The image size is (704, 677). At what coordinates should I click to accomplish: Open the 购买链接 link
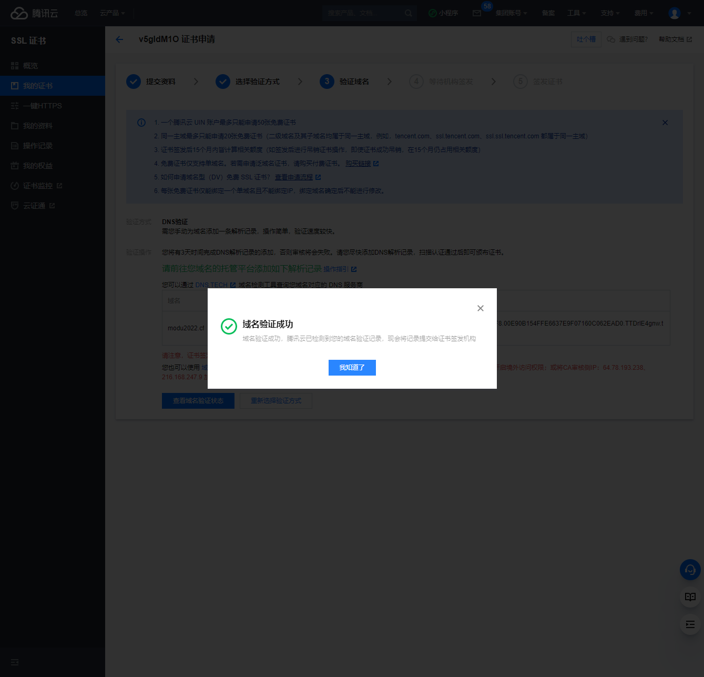click(x=362, y=164)
